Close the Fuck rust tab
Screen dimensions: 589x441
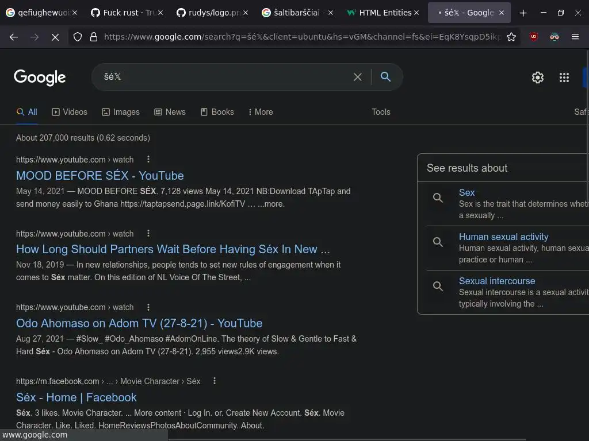click(160, 13)
